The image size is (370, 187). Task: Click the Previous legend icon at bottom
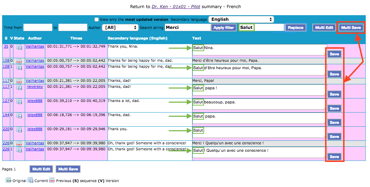(x=52, y=180)
